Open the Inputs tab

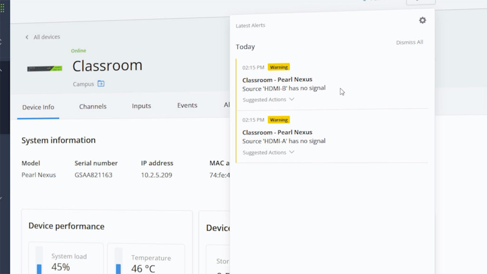click(x=141, y=106)
